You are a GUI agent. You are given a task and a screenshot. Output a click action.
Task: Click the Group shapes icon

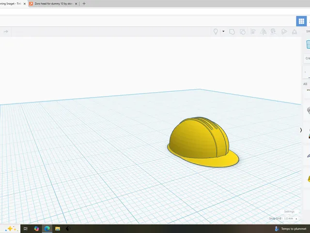pos(232,32)
